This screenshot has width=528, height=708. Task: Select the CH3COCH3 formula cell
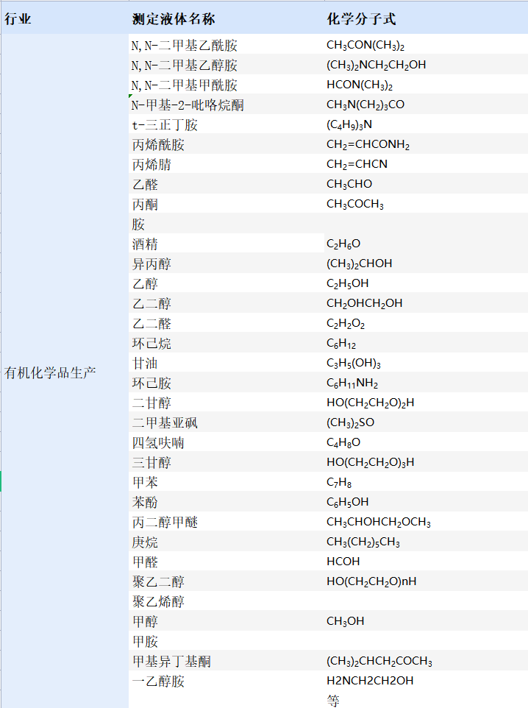(425, 205)
